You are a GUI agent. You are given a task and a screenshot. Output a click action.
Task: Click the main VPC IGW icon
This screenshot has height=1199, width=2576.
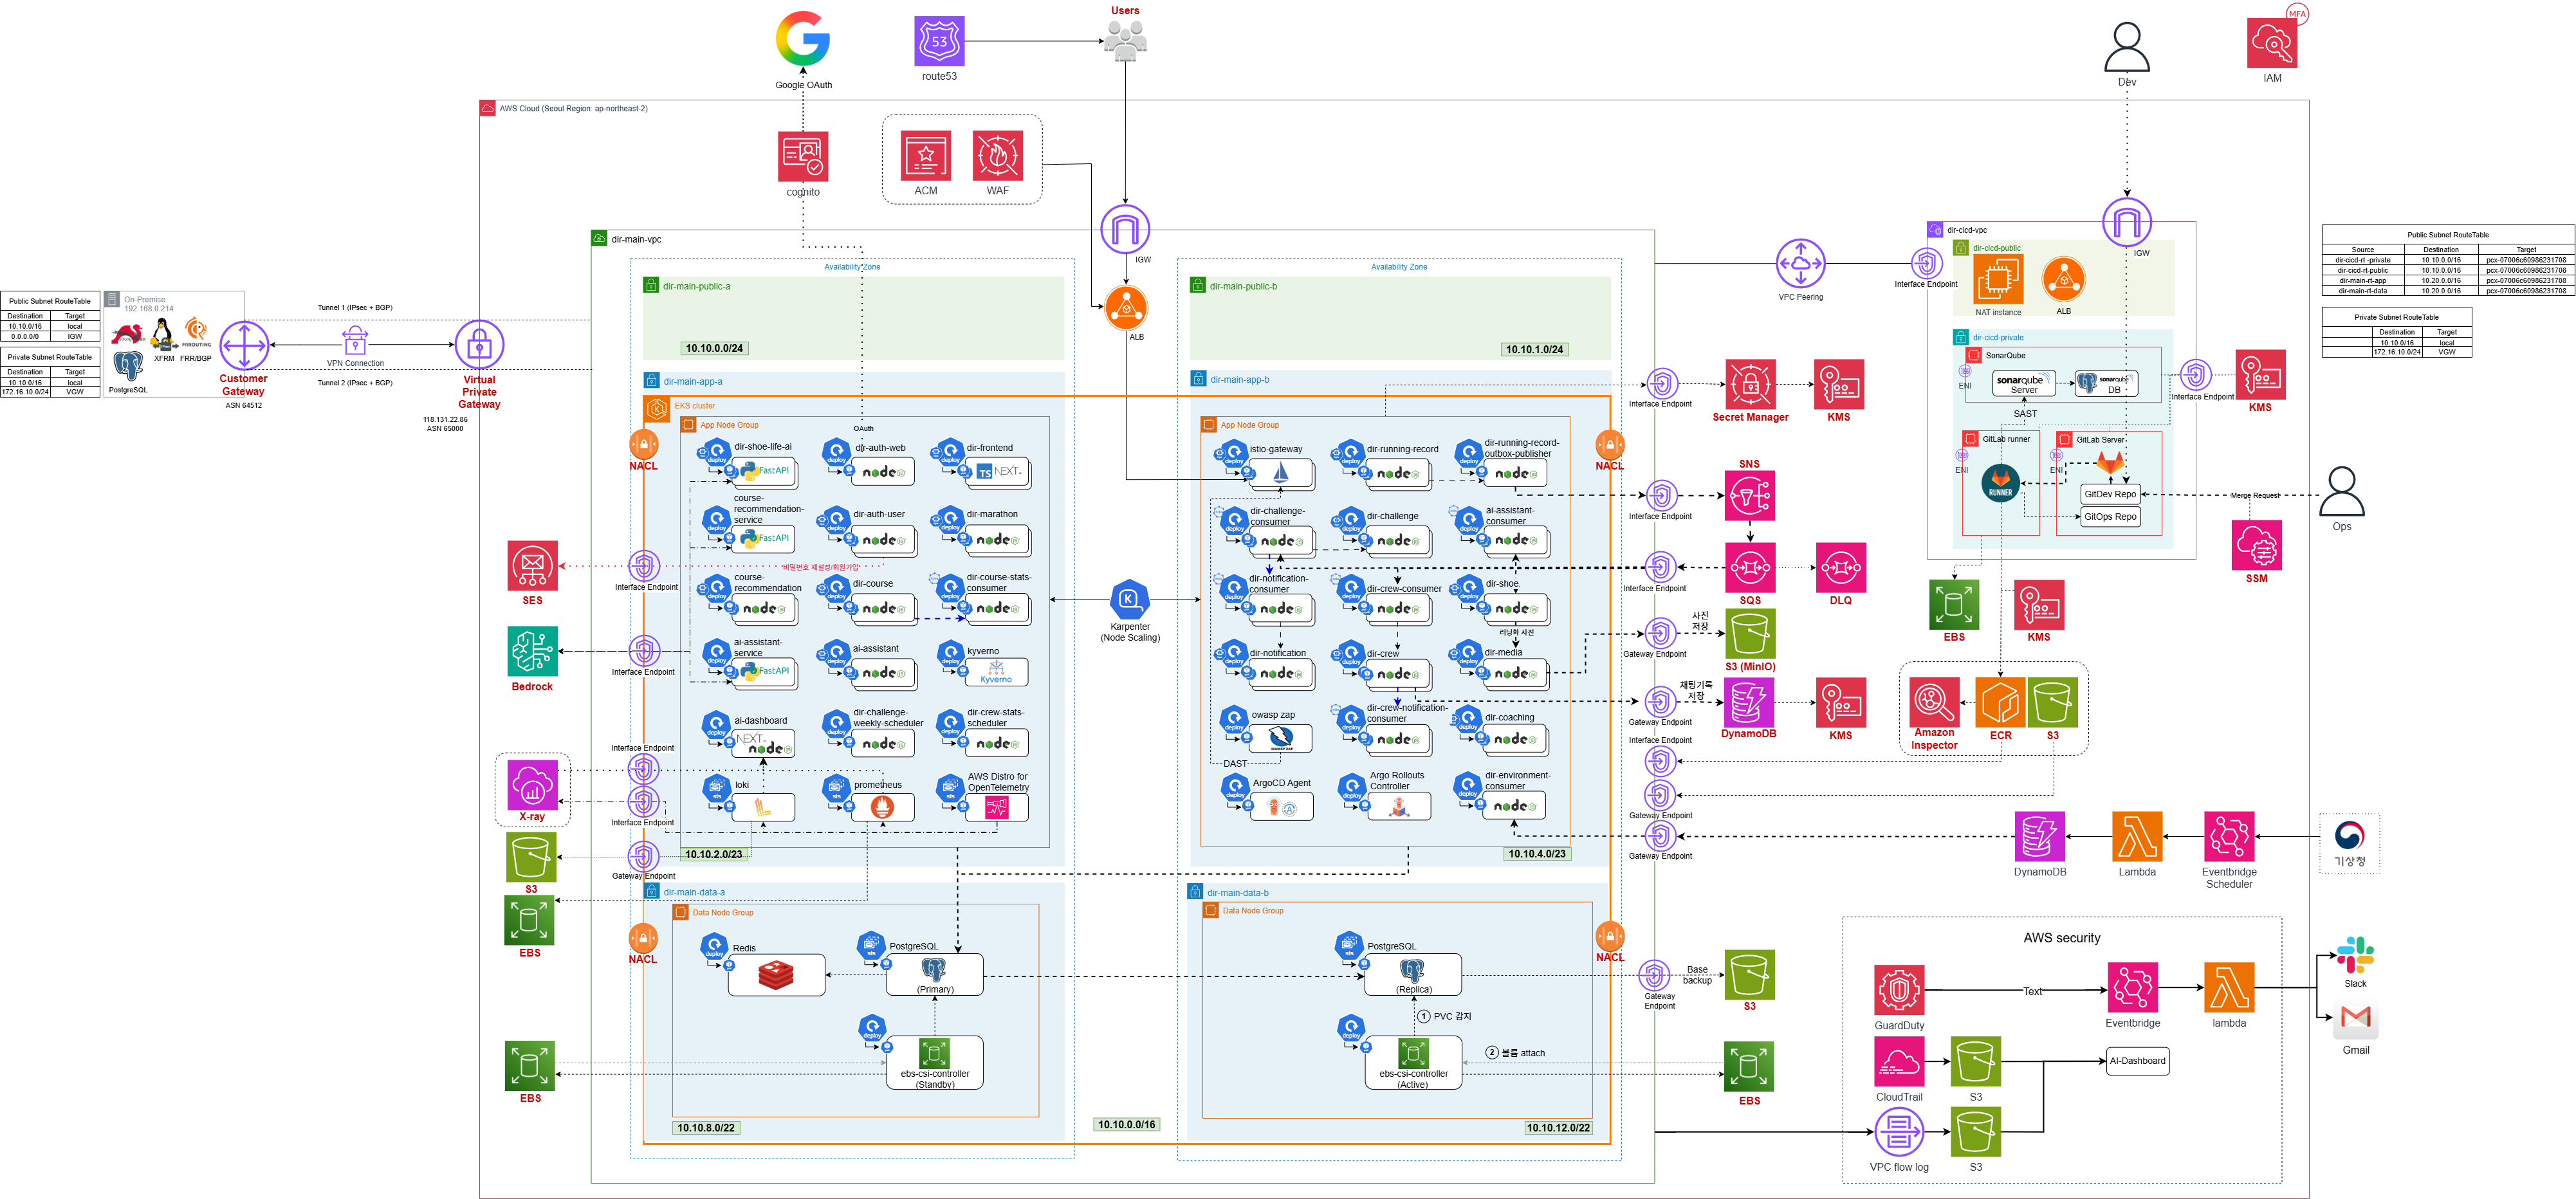[1125, 229]
